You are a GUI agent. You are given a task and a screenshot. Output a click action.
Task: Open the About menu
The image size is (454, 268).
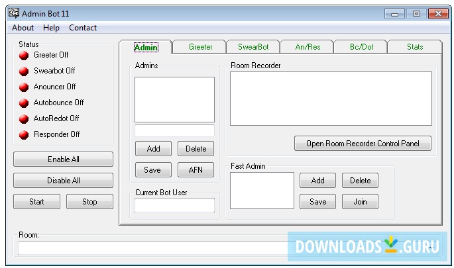pos(23,28)
